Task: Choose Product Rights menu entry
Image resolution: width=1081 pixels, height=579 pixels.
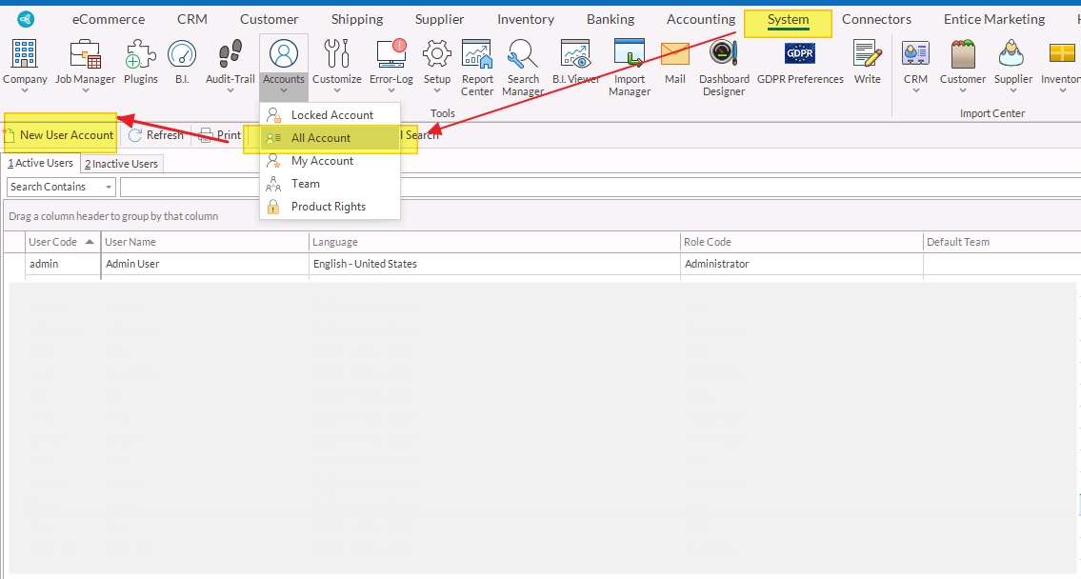Action: (x=328, y=207)
